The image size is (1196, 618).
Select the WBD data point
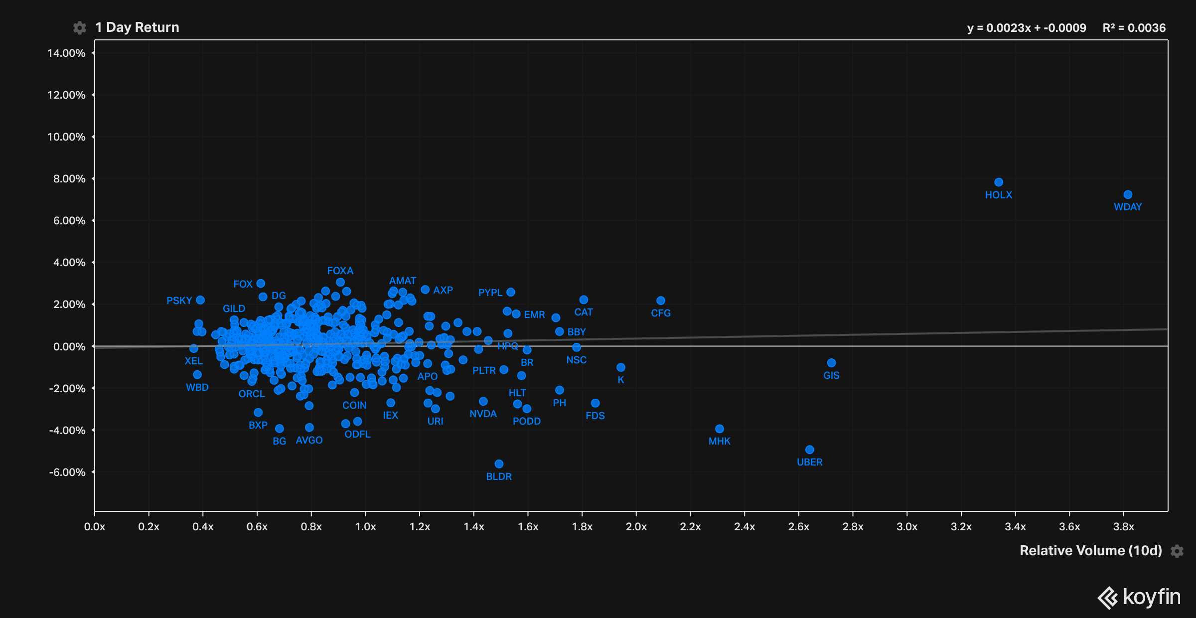tap(197, 375)
